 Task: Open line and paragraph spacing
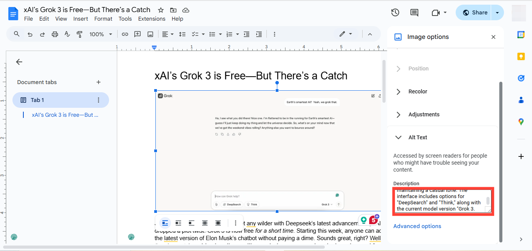pyautogui.click(x=182, y=34)
